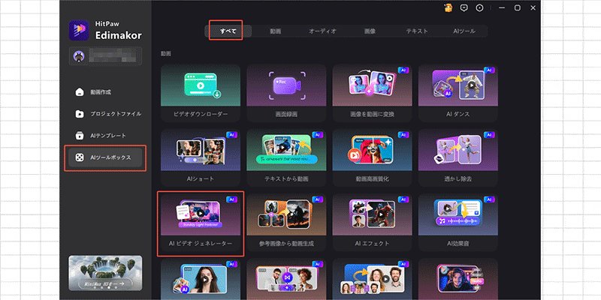Open AIテンプレート in the sidebar
The image size is (601, 300).
105,136
